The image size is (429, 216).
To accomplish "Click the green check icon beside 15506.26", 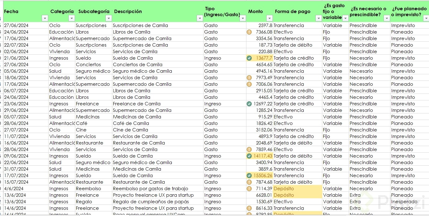I will click(249, 176).
